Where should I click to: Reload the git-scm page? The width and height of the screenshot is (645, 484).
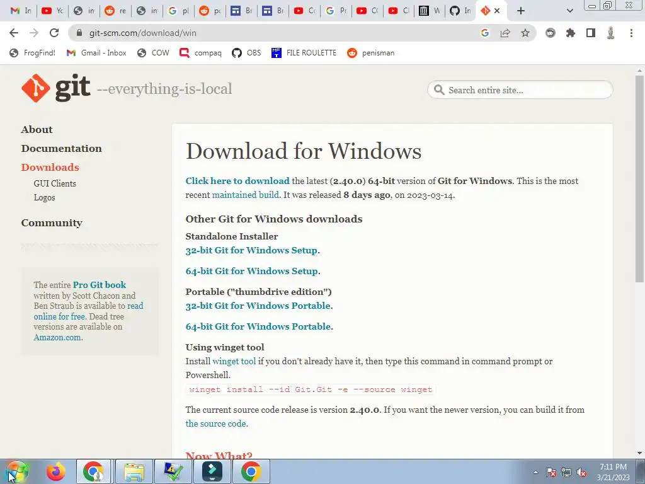click(54, 33)
